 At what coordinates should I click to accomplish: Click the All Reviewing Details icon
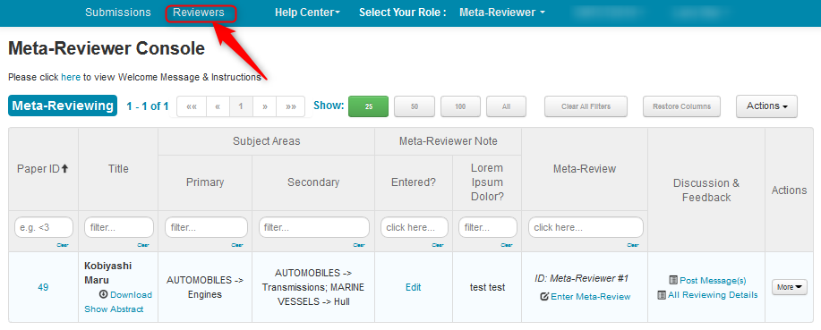[x=662, y=295]
